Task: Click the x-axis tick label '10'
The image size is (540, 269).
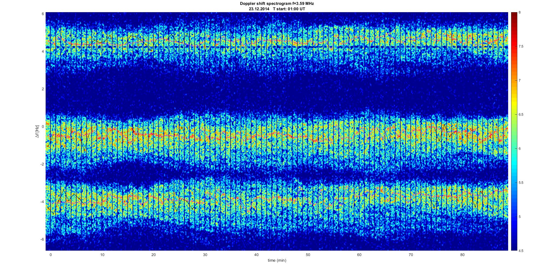Action: [x=102, y=255]
